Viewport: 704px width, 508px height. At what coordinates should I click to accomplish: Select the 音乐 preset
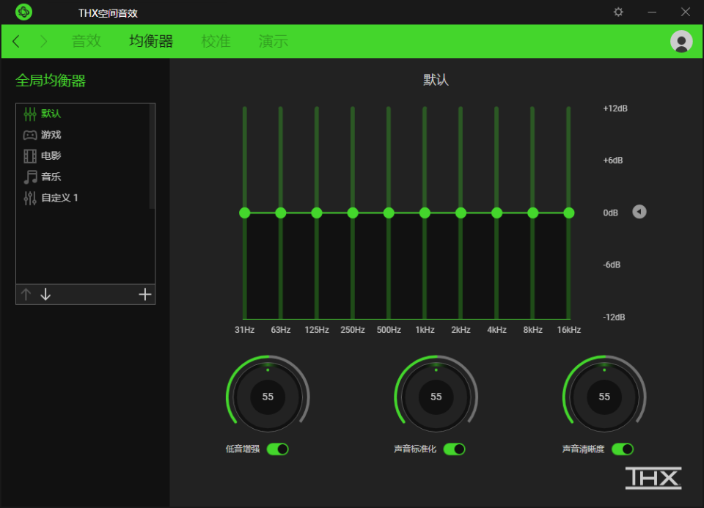tap(83, 177)
